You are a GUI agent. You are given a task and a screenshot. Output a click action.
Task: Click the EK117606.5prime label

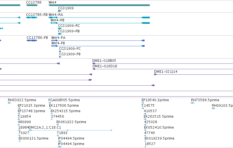tap(64, 106)
